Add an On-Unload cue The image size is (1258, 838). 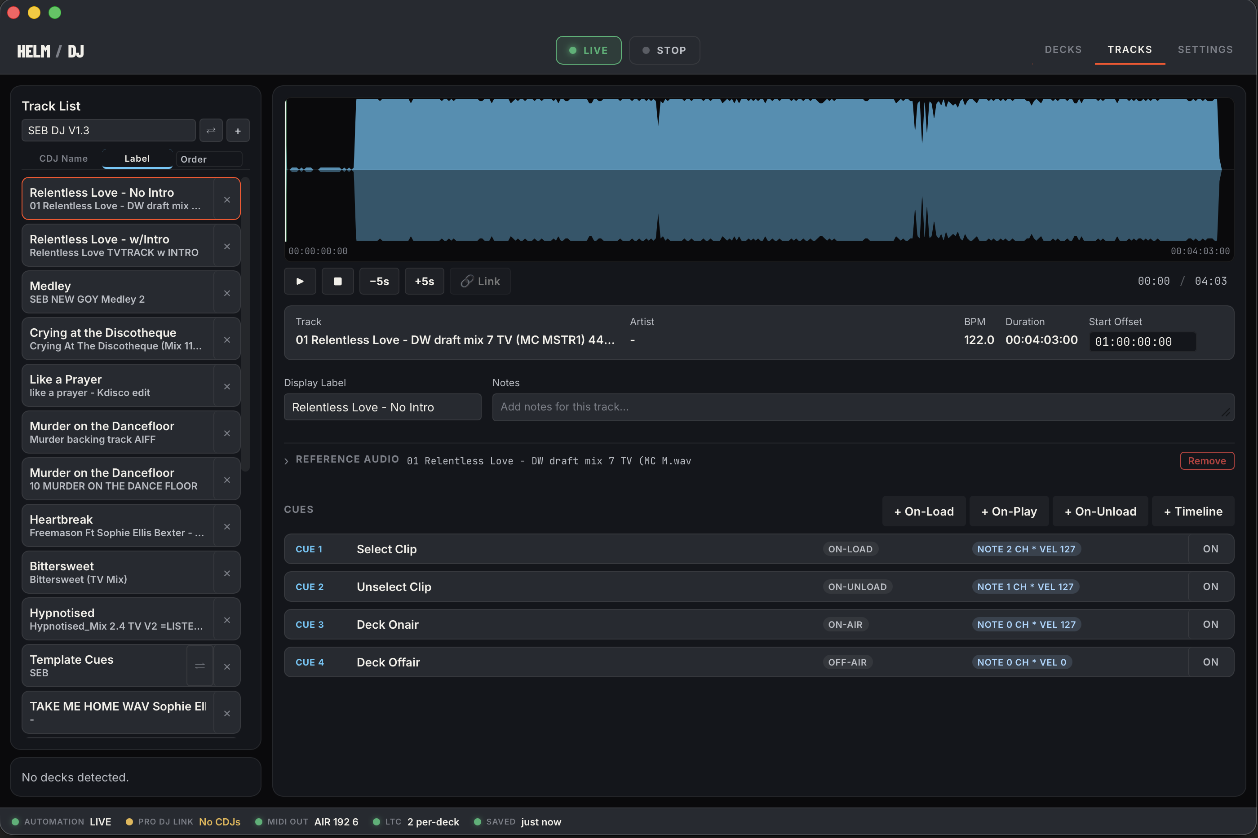(1100, 512)
